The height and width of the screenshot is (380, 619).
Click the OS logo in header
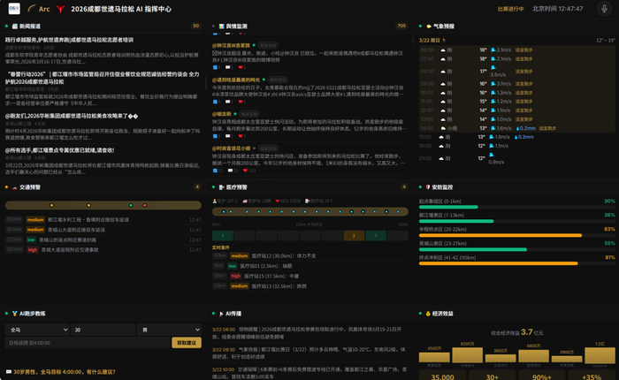click(x=14, y=9)
